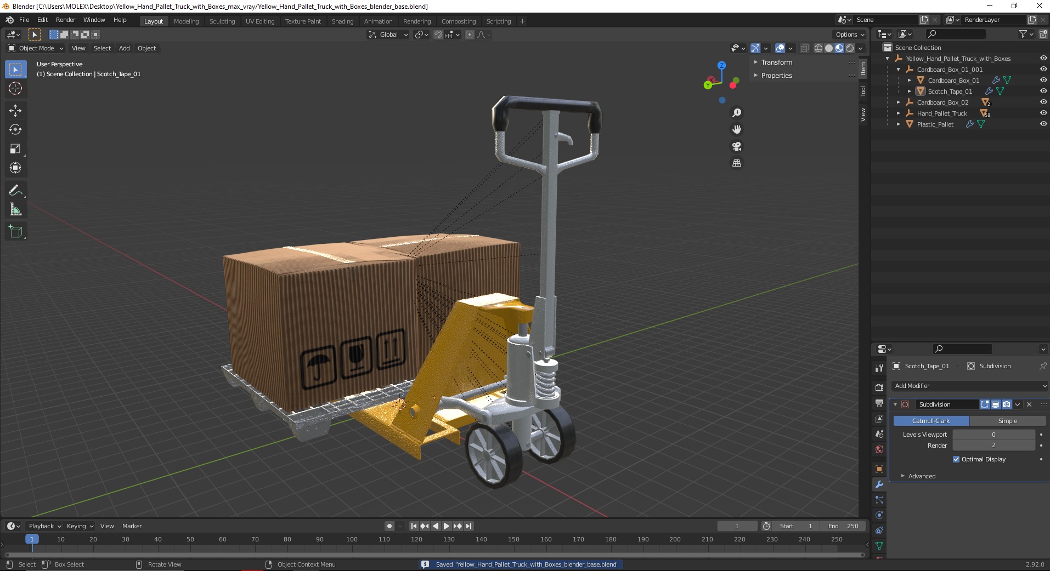Switch to rendered viewport shading
1050x571 pixels.
tap(850, 48)
